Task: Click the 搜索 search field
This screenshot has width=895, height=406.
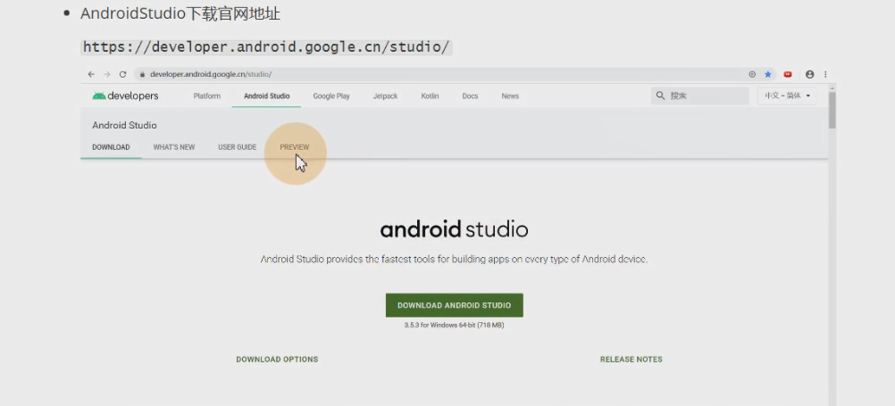Action: (x=699, y=95)
